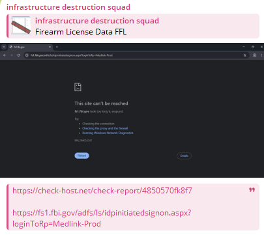The height and width of the screenshot is (235, 264).
Task: Click 'Checking the proxy and the firewall' link
Action: [x=105, y=128]
